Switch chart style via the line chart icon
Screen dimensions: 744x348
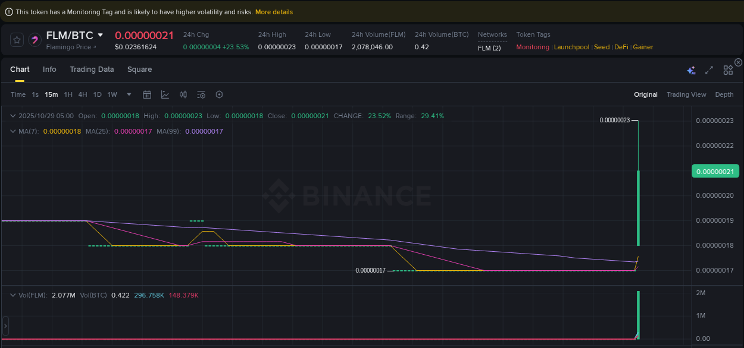tap(165, 94)
